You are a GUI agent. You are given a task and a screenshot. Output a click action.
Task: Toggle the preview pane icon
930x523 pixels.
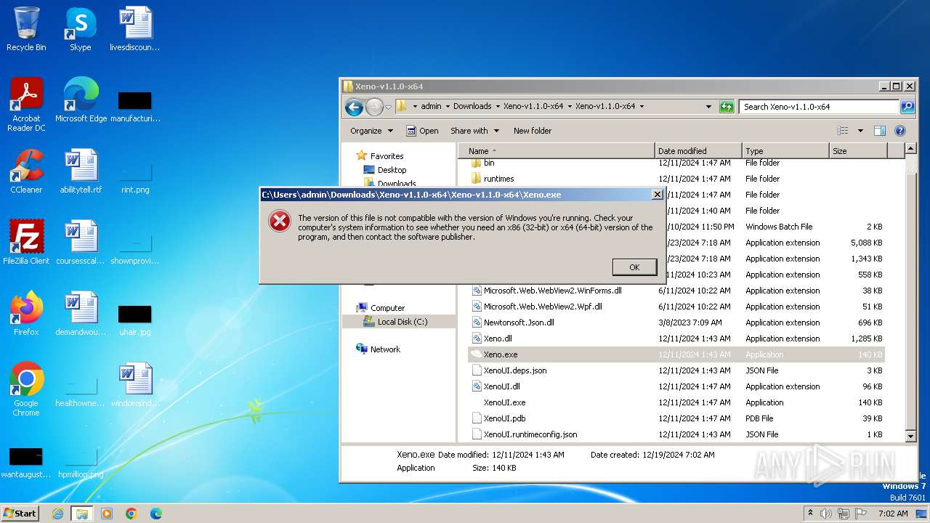coord(880,131)
